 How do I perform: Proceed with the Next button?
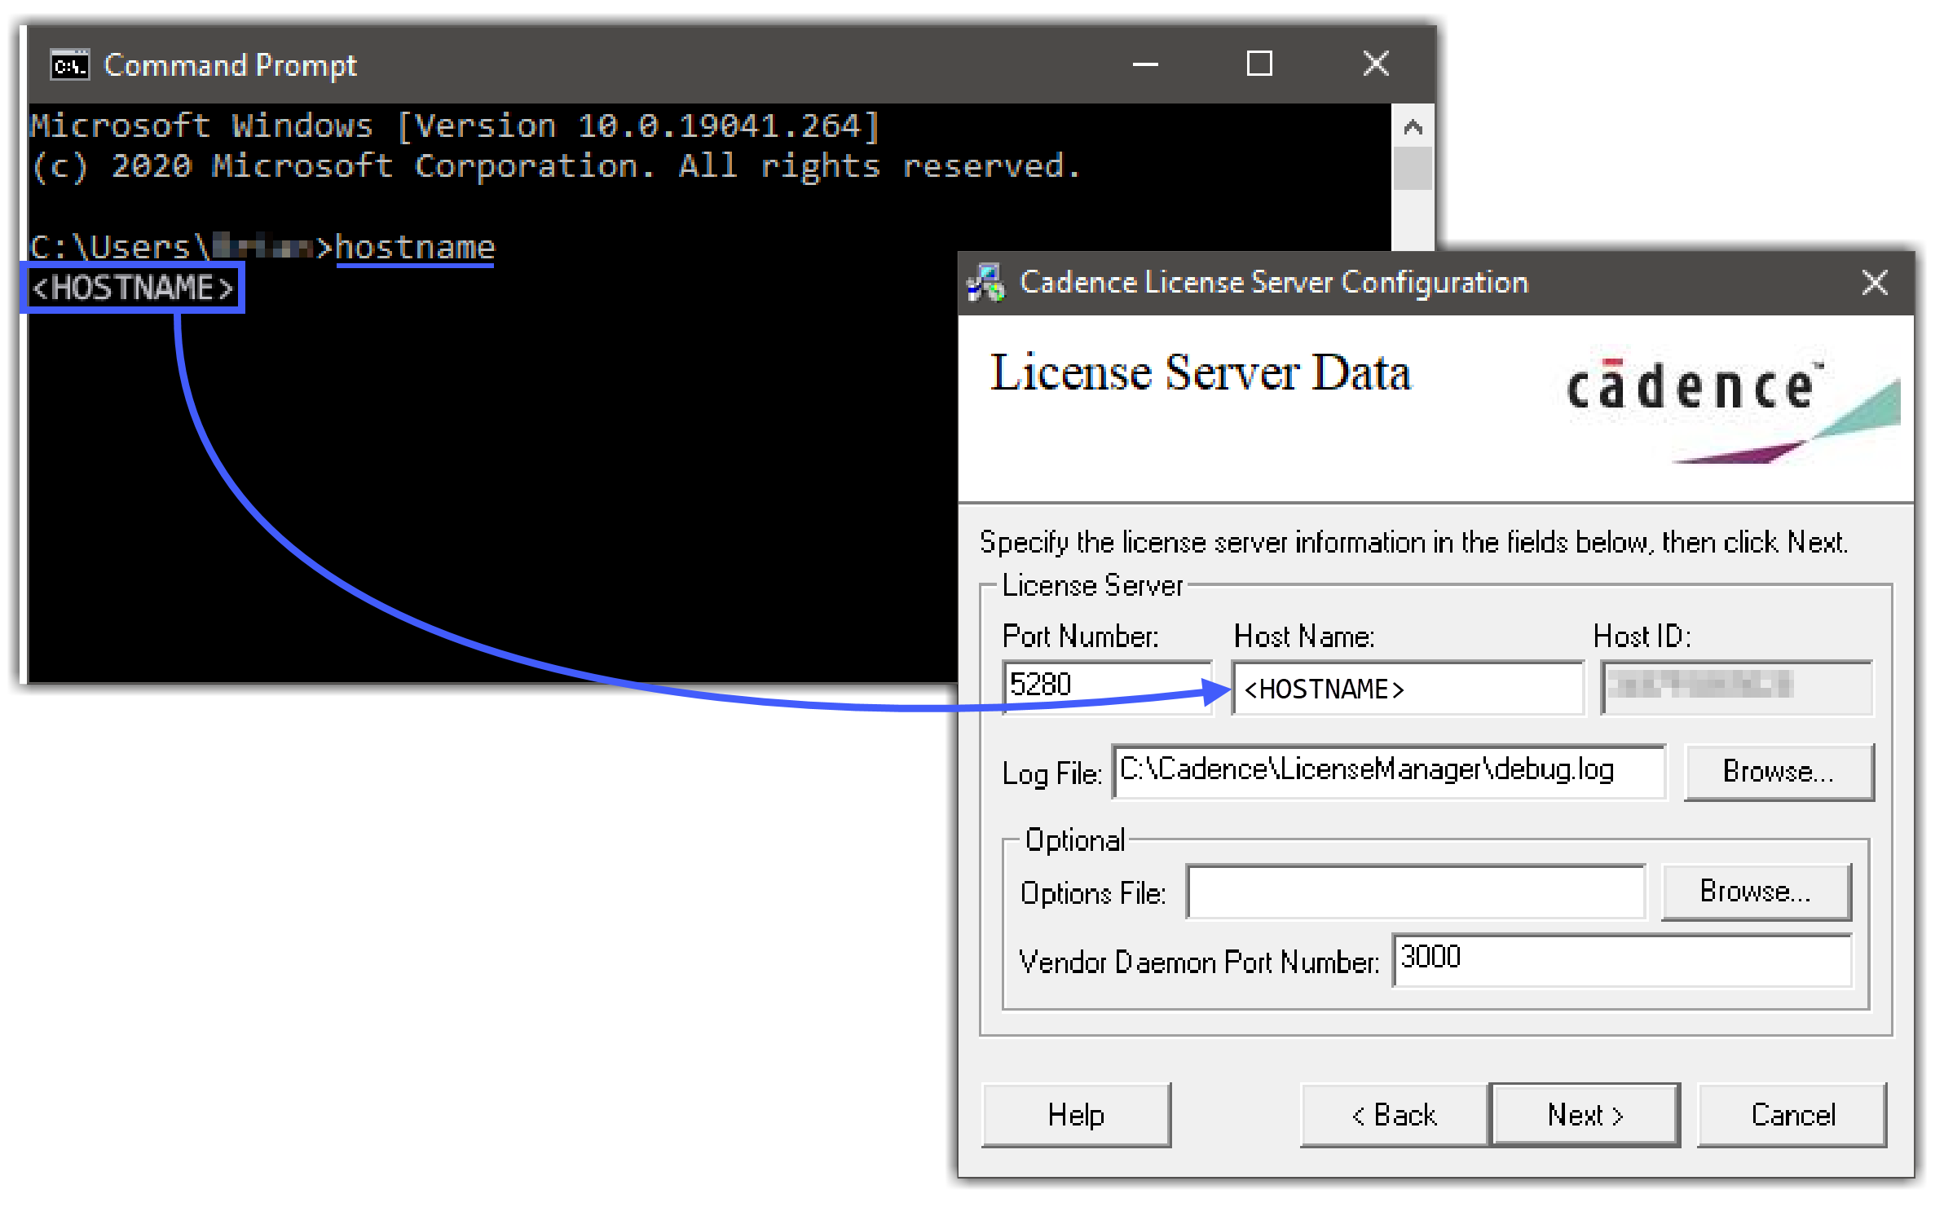(x=1585, y=1114)
